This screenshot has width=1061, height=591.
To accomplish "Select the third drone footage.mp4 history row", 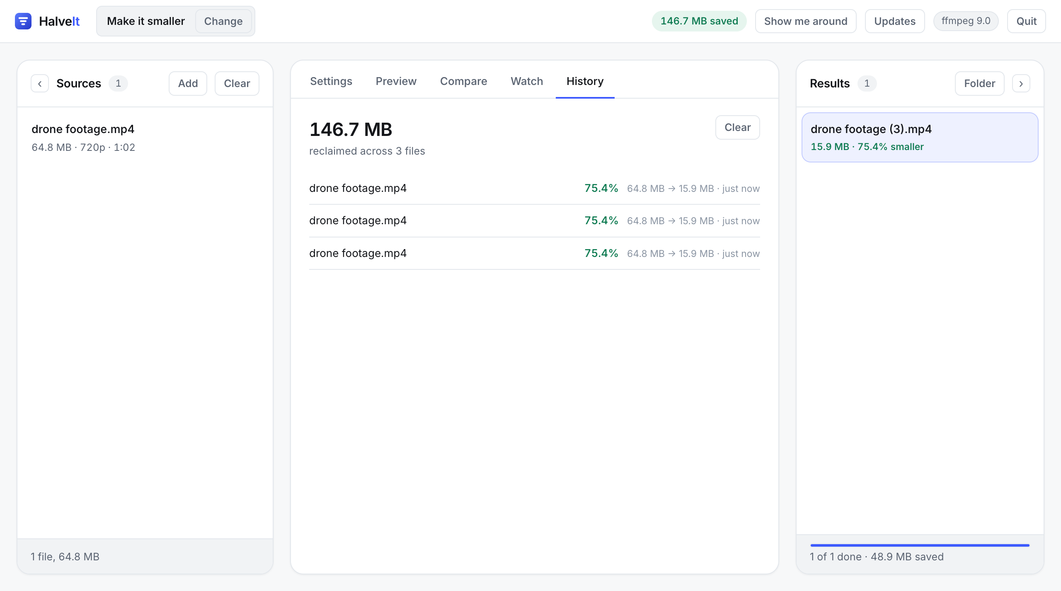I will coord(534,253).
